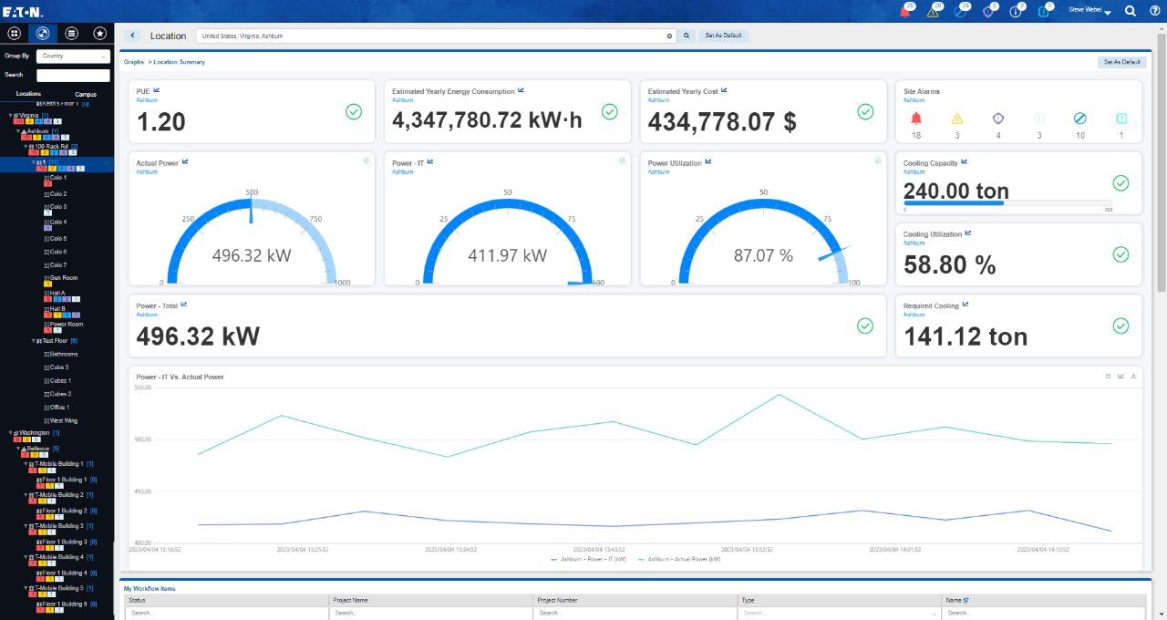Click the header magnifier search icon
The width and height of the screenshot is (1167, 620).
click(1131, 11)
